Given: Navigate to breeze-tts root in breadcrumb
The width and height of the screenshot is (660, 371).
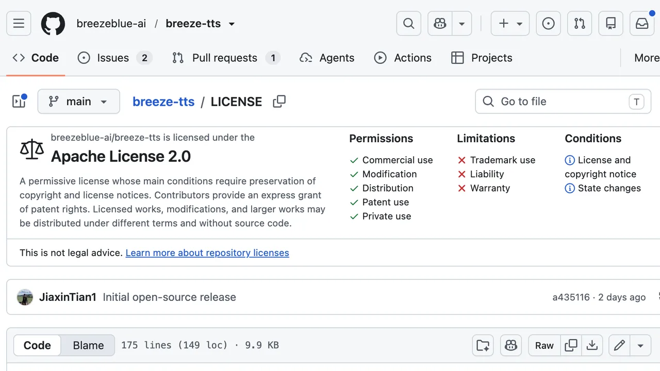Looking at the screenshot, I should (163, 102).
